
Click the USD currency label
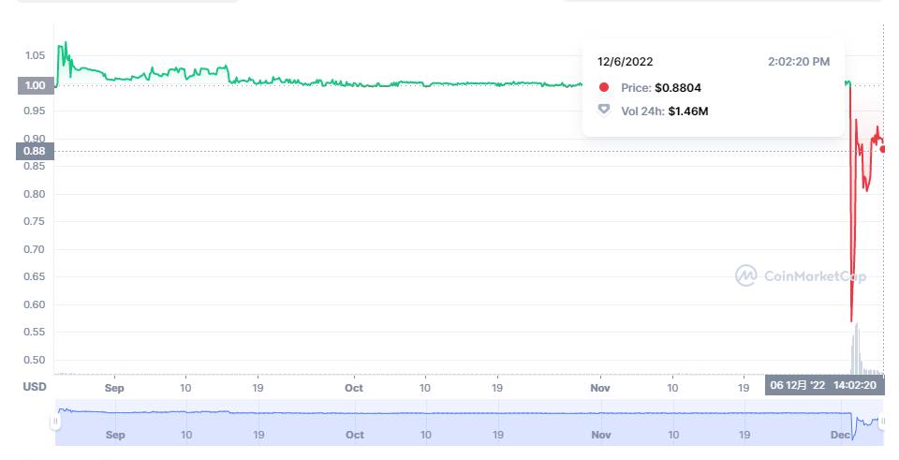[35, 387]
